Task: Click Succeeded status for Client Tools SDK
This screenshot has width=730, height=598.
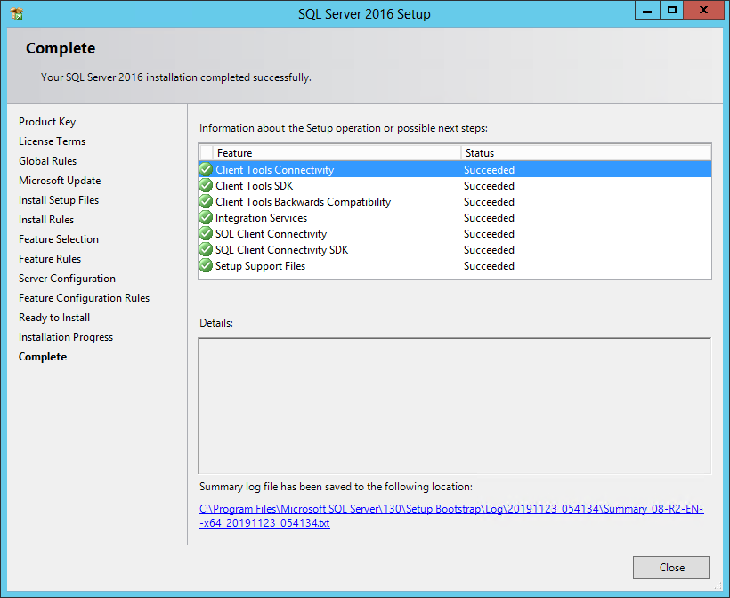Action: click(489, 186)
